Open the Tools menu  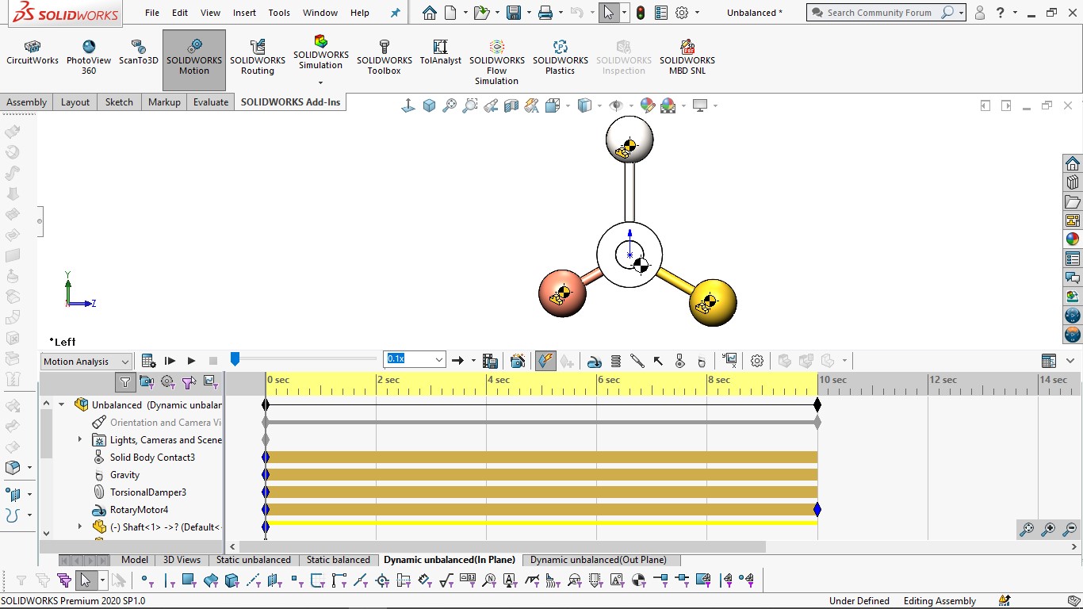click(x=279, y=13)
